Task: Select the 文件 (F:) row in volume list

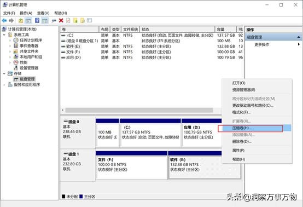Action: [151, 52]
